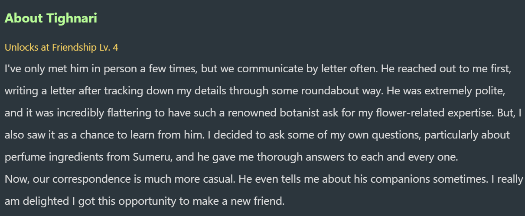Click the "About Tighnari" heading

(51, 19)
